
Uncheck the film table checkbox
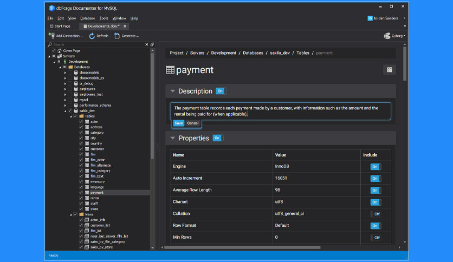tap(81, 154)
